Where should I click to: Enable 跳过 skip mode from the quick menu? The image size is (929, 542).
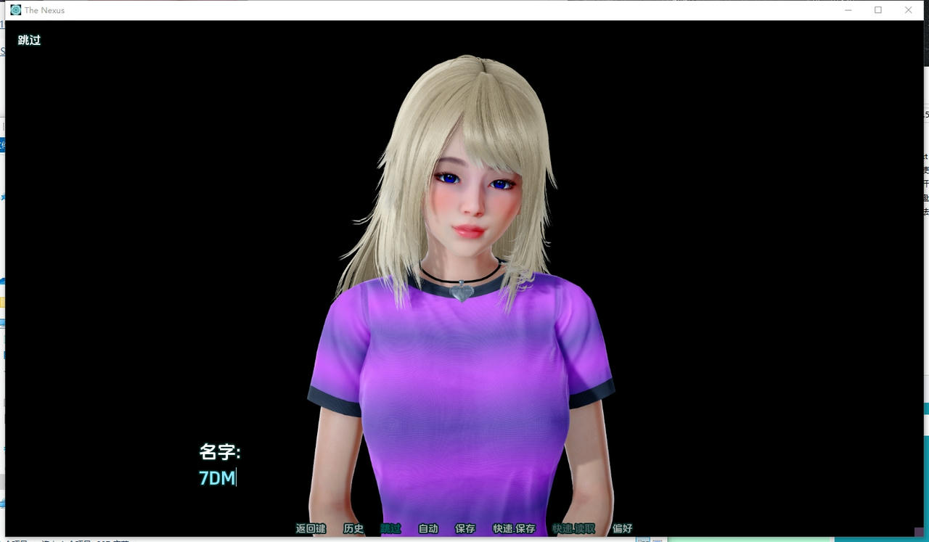[390, 529]
